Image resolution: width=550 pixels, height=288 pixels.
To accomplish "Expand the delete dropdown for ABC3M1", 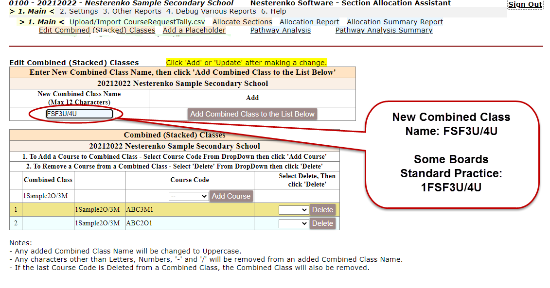I will tap(293, 210).
